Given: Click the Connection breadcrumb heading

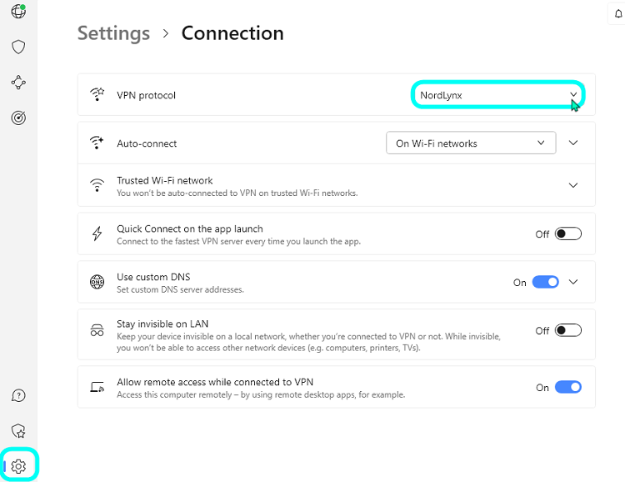Looking at the screenshot, I should 232,33.
